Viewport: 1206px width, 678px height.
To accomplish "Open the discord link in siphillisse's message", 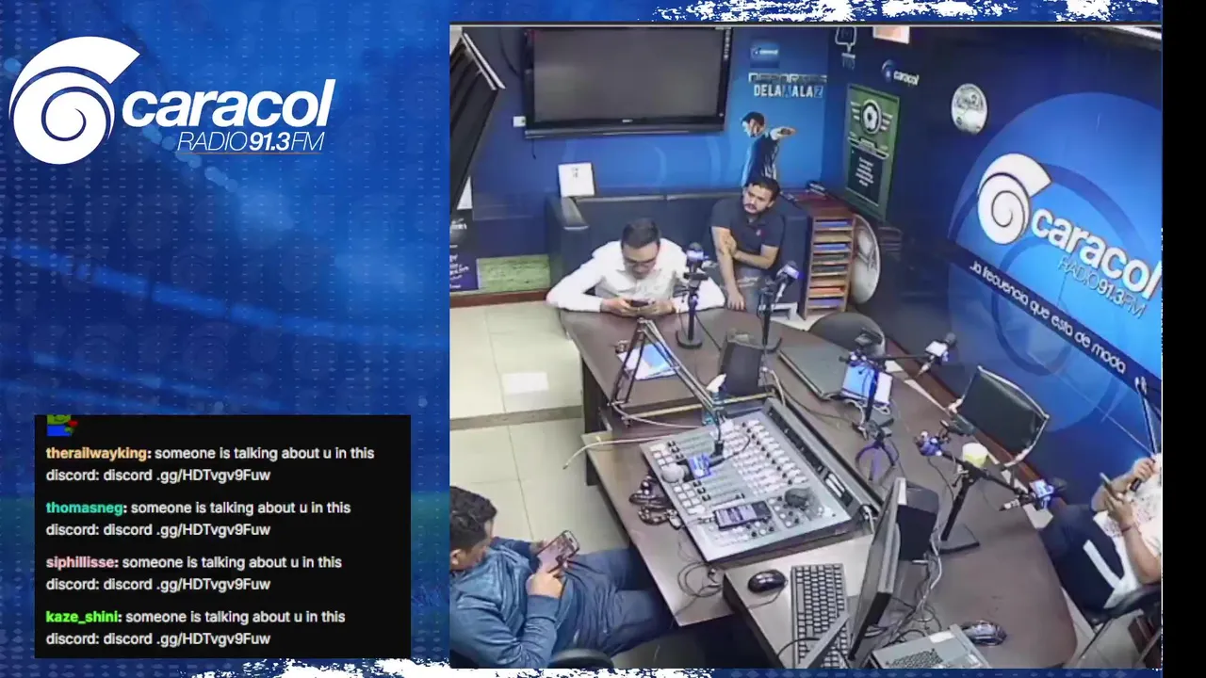I will pyautogui.click(x=187, y=584).
